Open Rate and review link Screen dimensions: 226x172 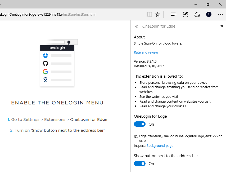pos(146,52)
